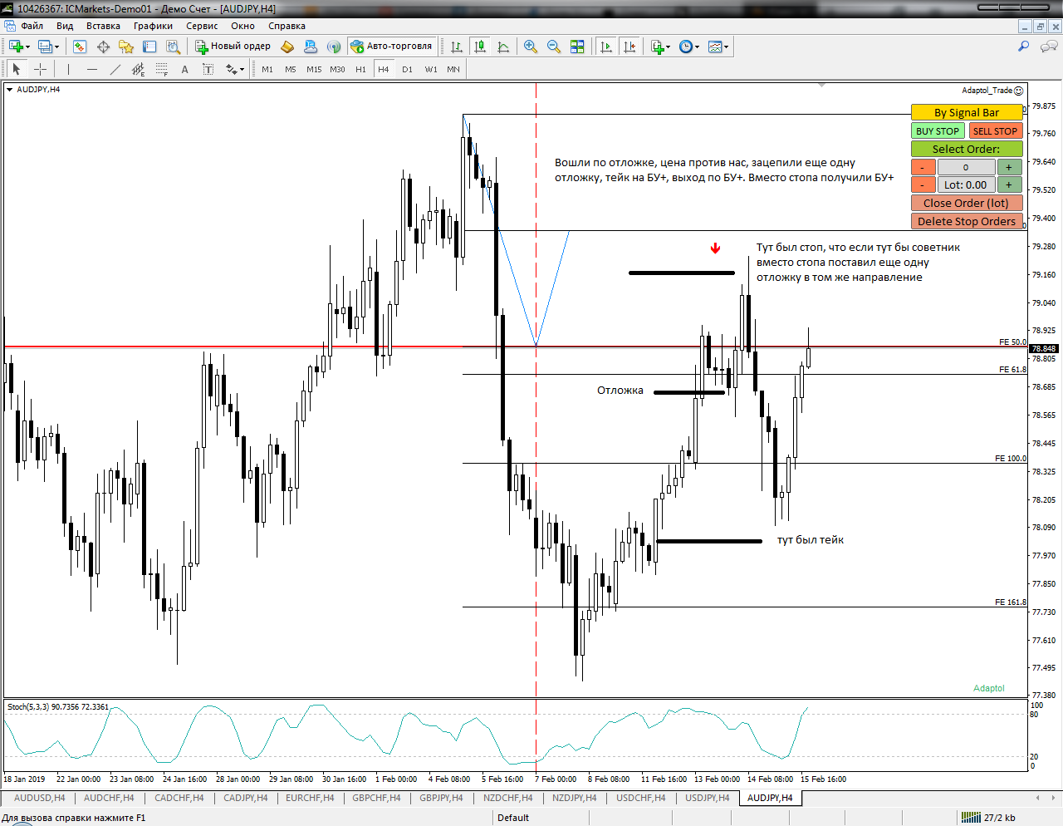Screen dimensions: 1063x826
Task: Select the trendline drawing tool
Action: (115, 69)
